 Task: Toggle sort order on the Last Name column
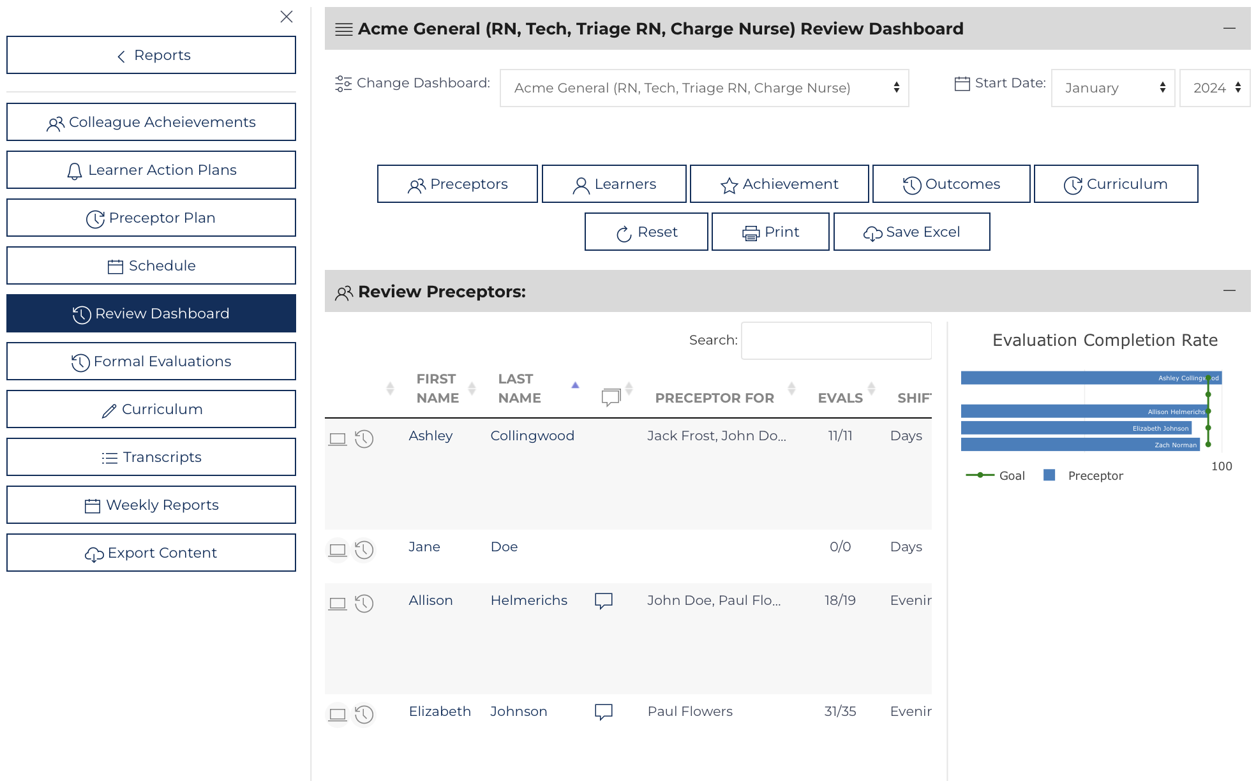(574, 385)
